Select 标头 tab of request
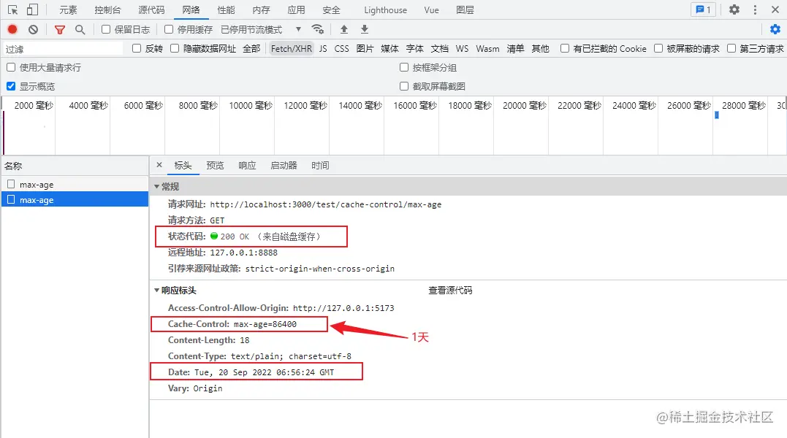The height and width of the screenshot is (438, 787). (x=183, y=166)
